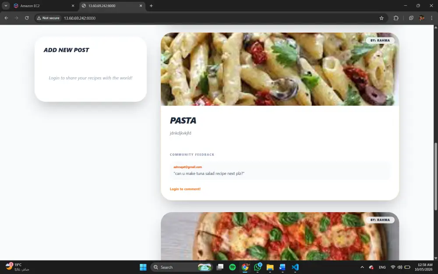Click the Login to comment! link
Viewport: 438px width, 274px height.
185,189
